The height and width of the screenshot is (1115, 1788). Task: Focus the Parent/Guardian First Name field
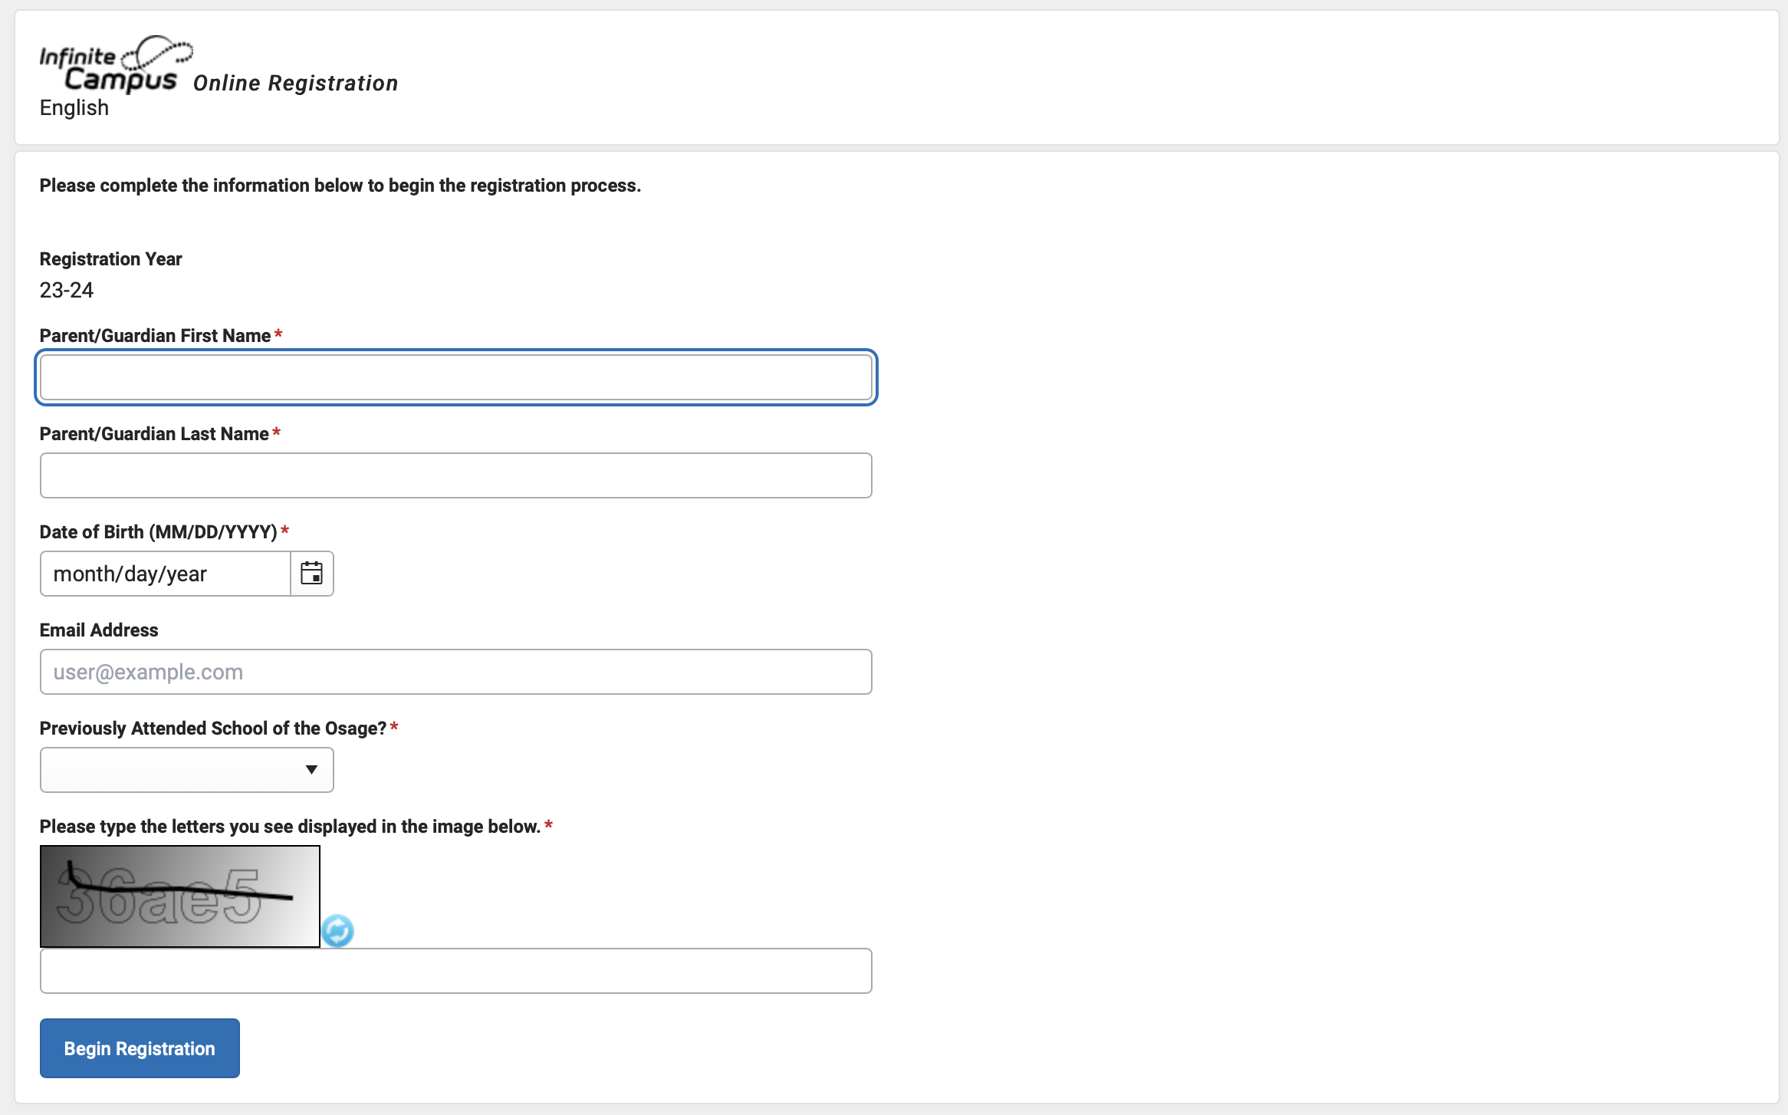(x=456, y=377)
